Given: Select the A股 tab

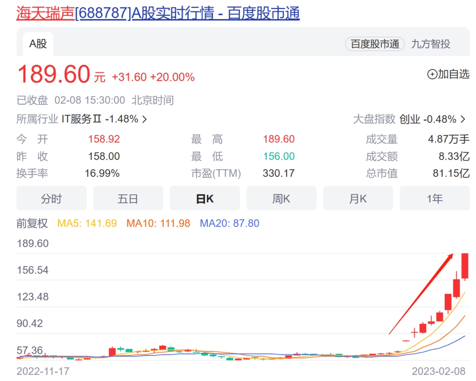Looking at the screenshot, I should coord(38,44).
